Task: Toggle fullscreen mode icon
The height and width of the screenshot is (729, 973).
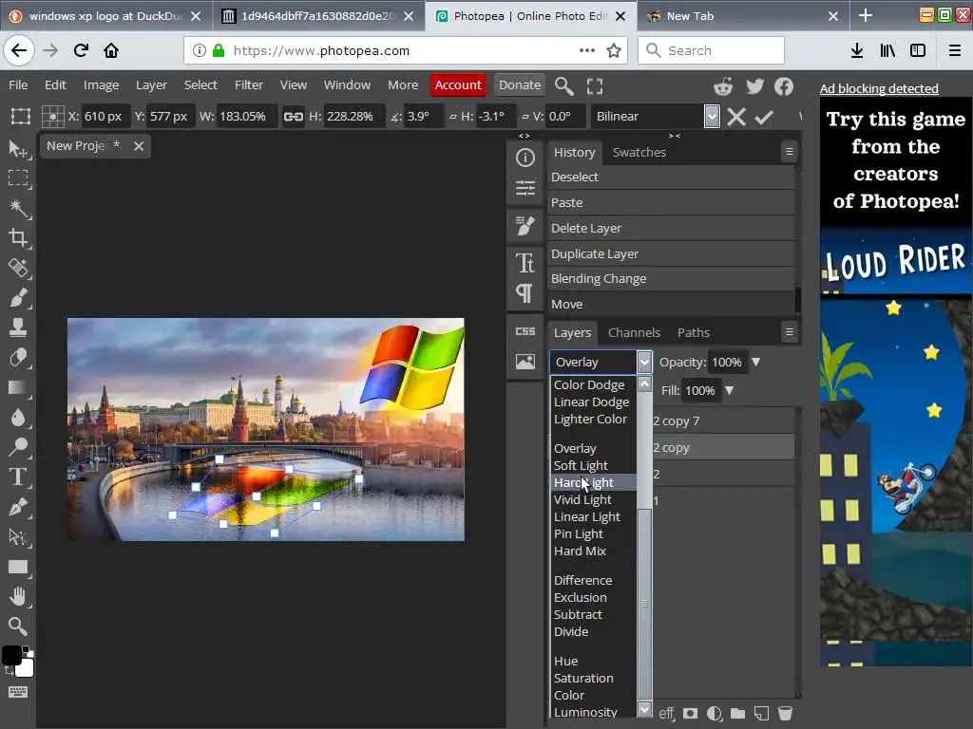Action: click(595, 86)
